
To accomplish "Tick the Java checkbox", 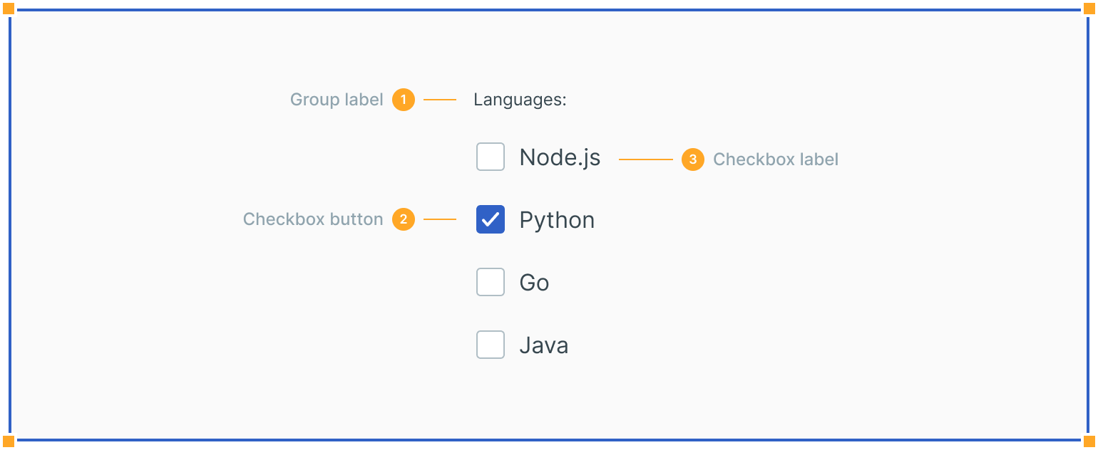I will (490, 345).
